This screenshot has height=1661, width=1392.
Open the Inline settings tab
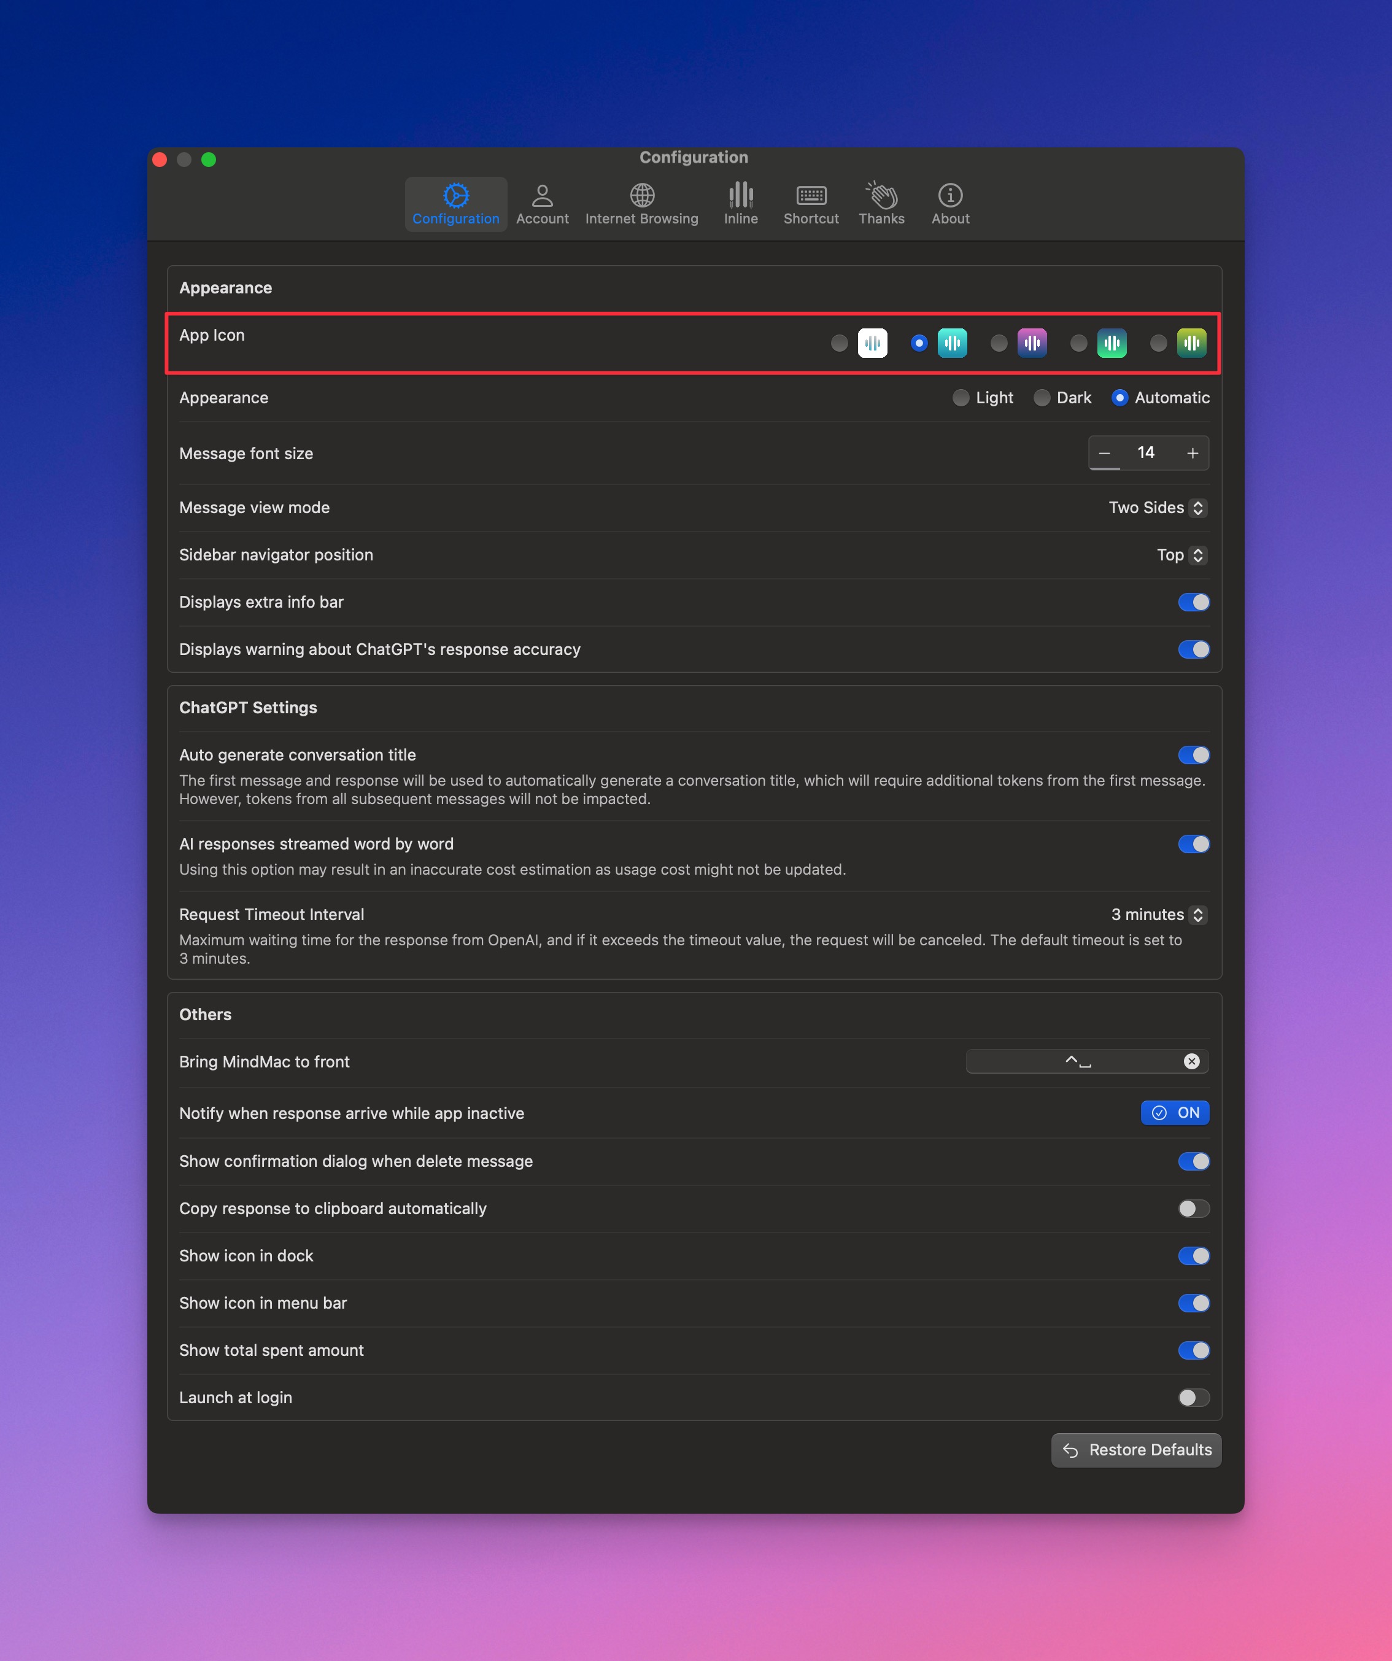point(740,204)
